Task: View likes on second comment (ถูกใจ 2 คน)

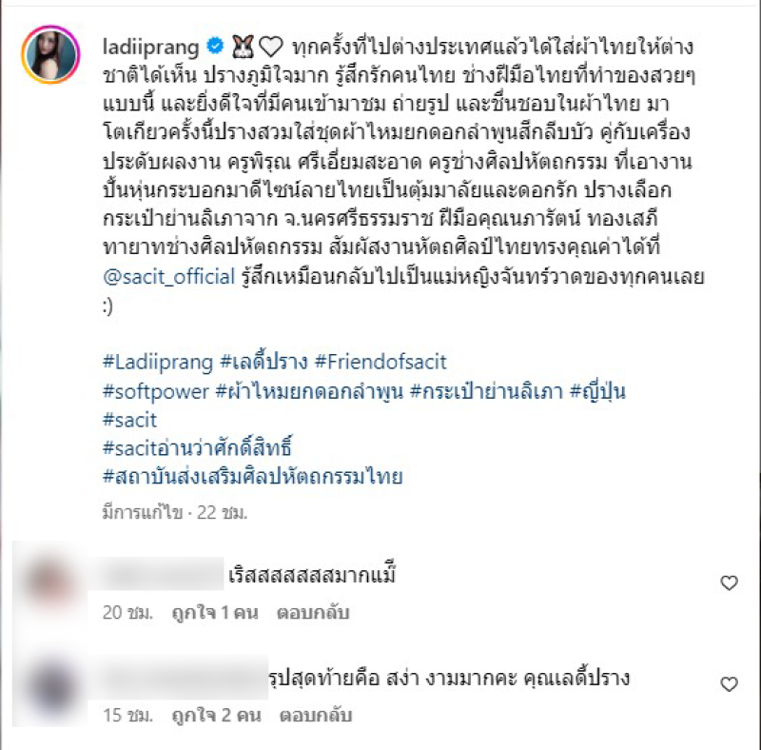Action: click(217, 715)
